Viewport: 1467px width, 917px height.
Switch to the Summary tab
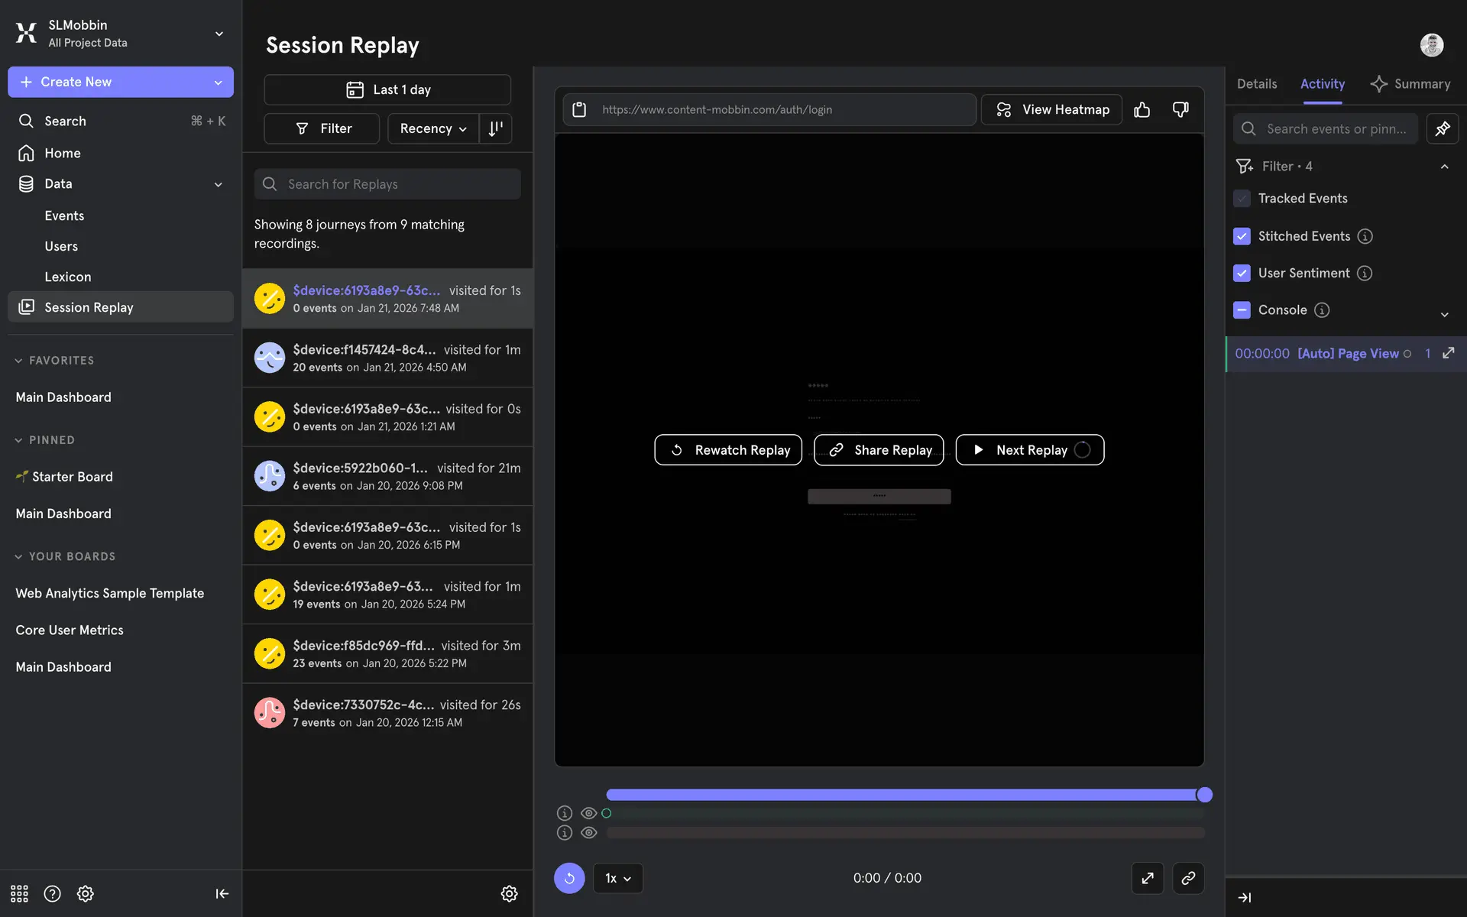[x=1410, y=84]
